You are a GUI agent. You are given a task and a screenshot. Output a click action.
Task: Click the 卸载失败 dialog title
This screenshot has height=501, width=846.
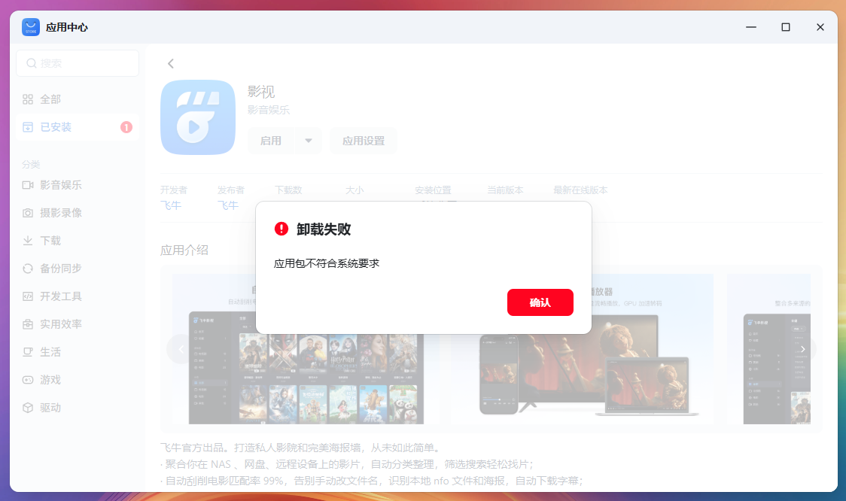(324, 229)
